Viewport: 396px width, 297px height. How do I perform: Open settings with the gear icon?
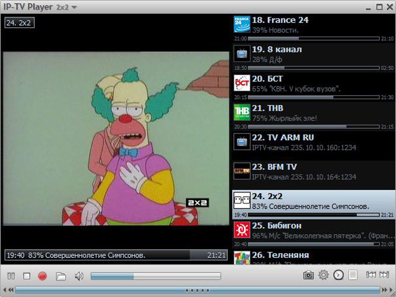pos(324,275)
